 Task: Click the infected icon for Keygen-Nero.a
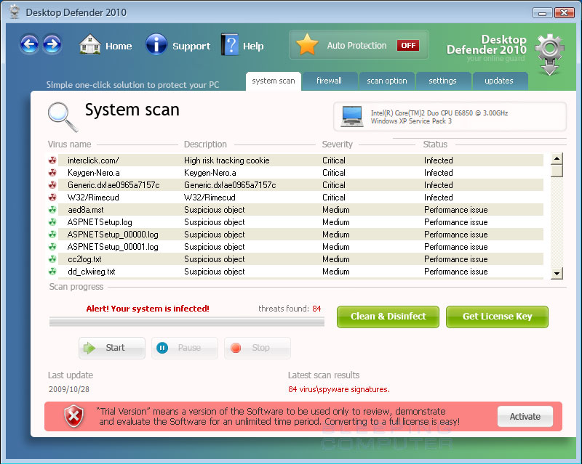(x=52, y=173)
